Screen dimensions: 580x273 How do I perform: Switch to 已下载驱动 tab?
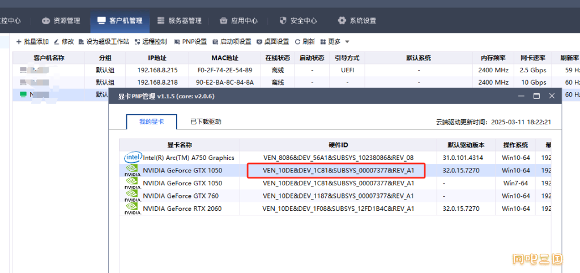tap(206, 122)
